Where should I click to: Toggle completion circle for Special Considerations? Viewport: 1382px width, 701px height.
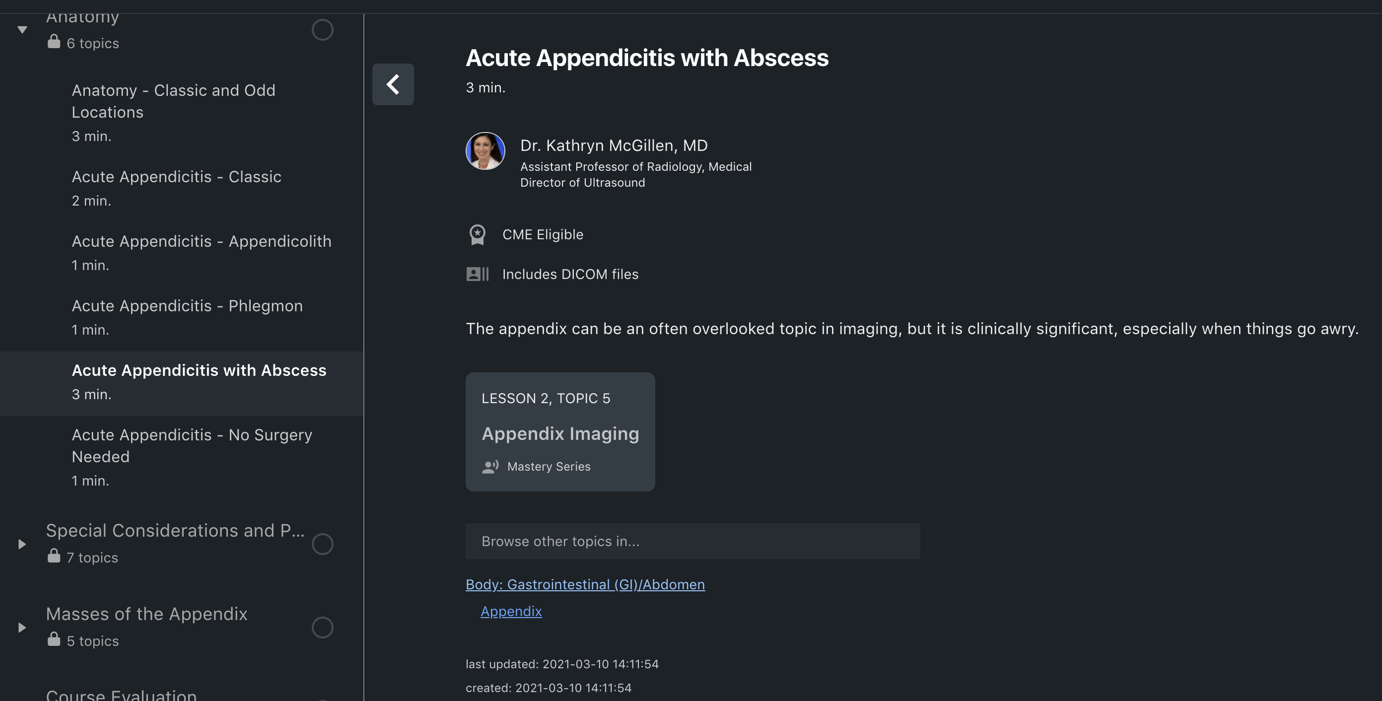point(323,544)
